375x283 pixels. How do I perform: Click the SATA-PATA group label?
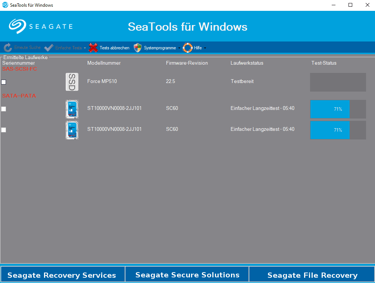tap(19, 96)
